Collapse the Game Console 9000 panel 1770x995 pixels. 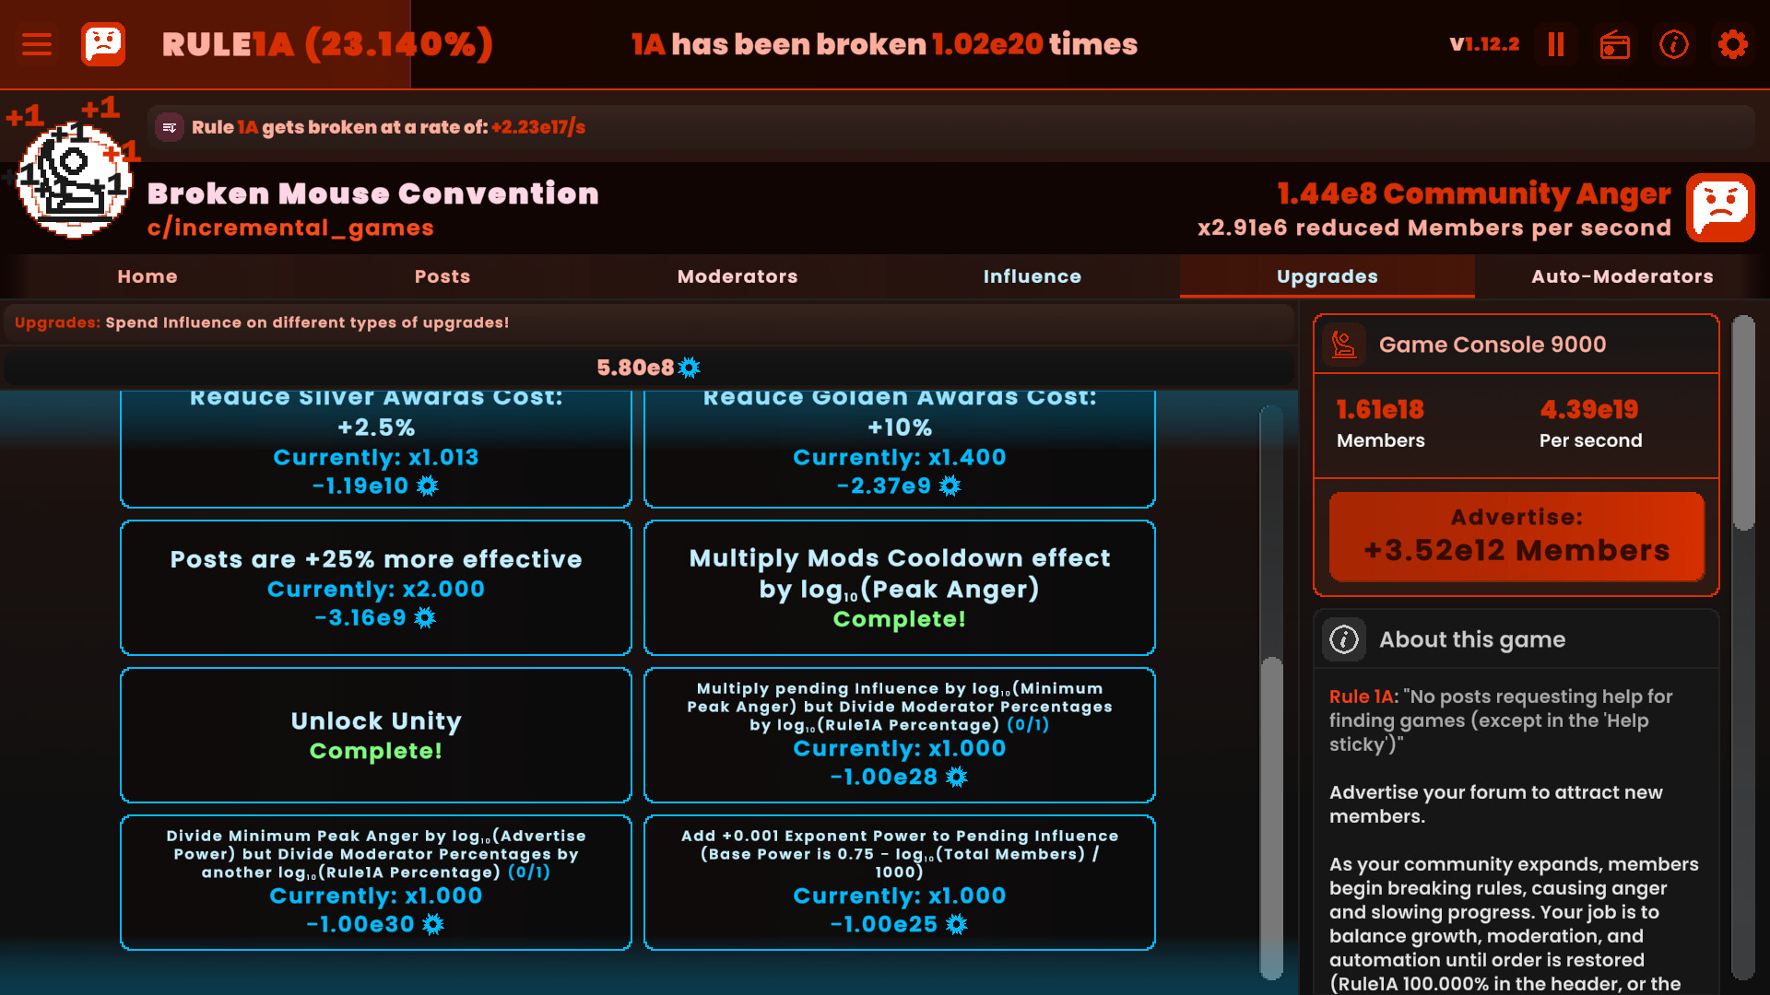coord(1516,345)
